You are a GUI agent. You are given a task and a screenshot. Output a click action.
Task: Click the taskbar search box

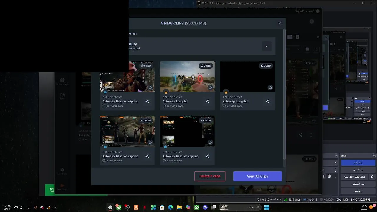(240, 207)
